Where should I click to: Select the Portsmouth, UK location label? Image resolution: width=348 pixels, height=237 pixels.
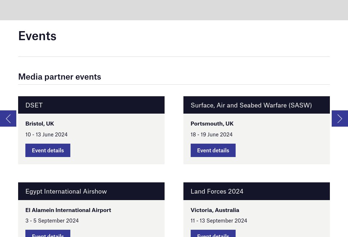point(212,123)
